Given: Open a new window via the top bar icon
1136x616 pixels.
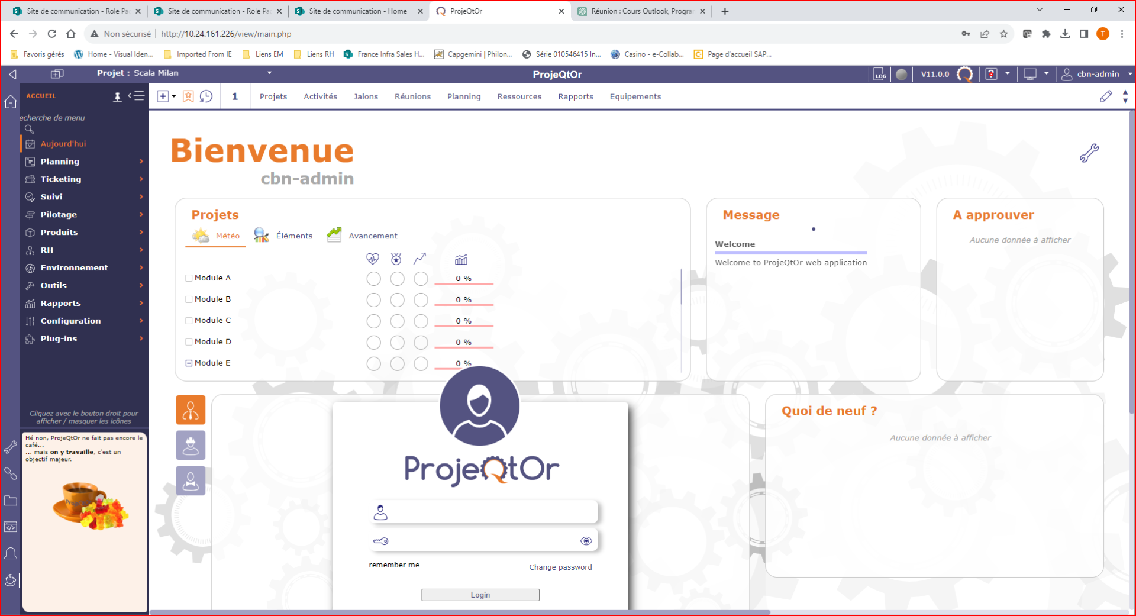Looking at the screenshot, I should [x=57, y=74].
